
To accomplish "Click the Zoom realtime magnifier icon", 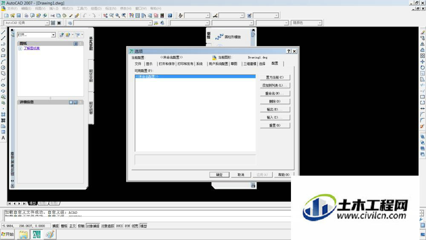I will coord(111,15).
